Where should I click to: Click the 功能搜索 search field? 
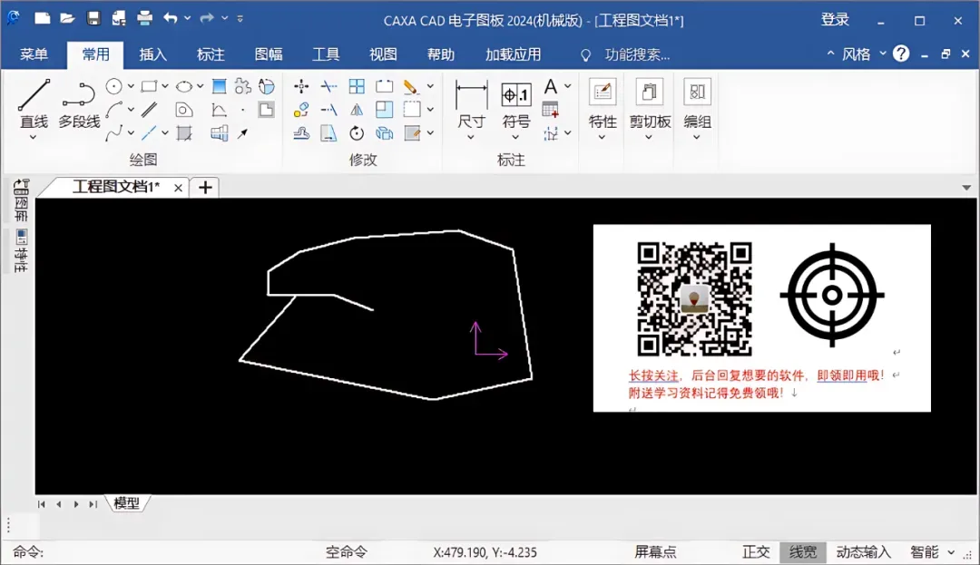click(637, 55)
